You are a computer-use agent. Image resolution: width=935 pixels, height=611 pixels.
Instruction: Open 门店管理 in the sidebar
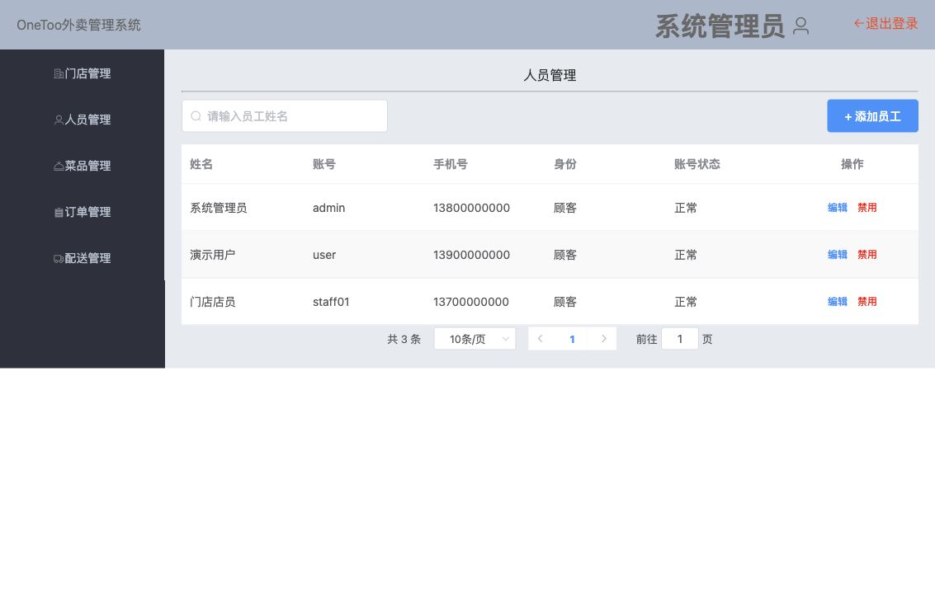click(83, 73)
